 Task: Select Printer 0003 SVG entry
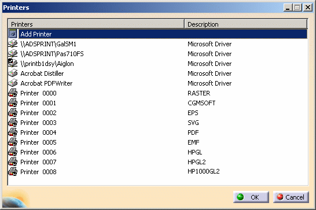pos(158,123)
